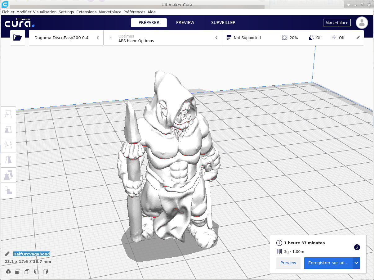Open the Per Model Settings tool
Image resolution: width=374 pixels, height=280 pixels.
[x=8, y=175]
